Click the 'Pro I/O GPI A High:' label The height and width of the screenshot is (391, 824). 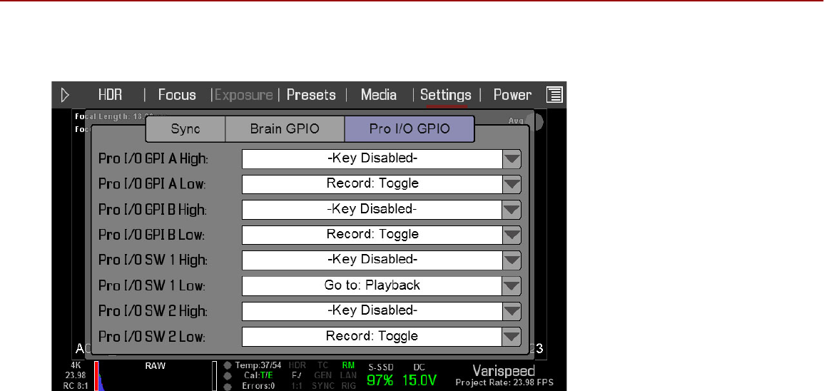tap(153, 159)
